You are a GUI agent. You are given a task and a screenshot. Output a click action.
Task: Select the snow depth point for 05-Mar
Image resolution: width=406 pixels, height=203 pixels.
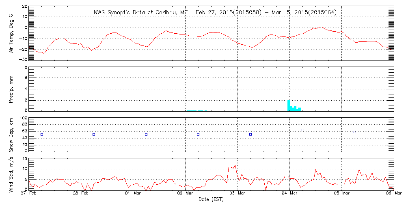[x=355, y=132]
